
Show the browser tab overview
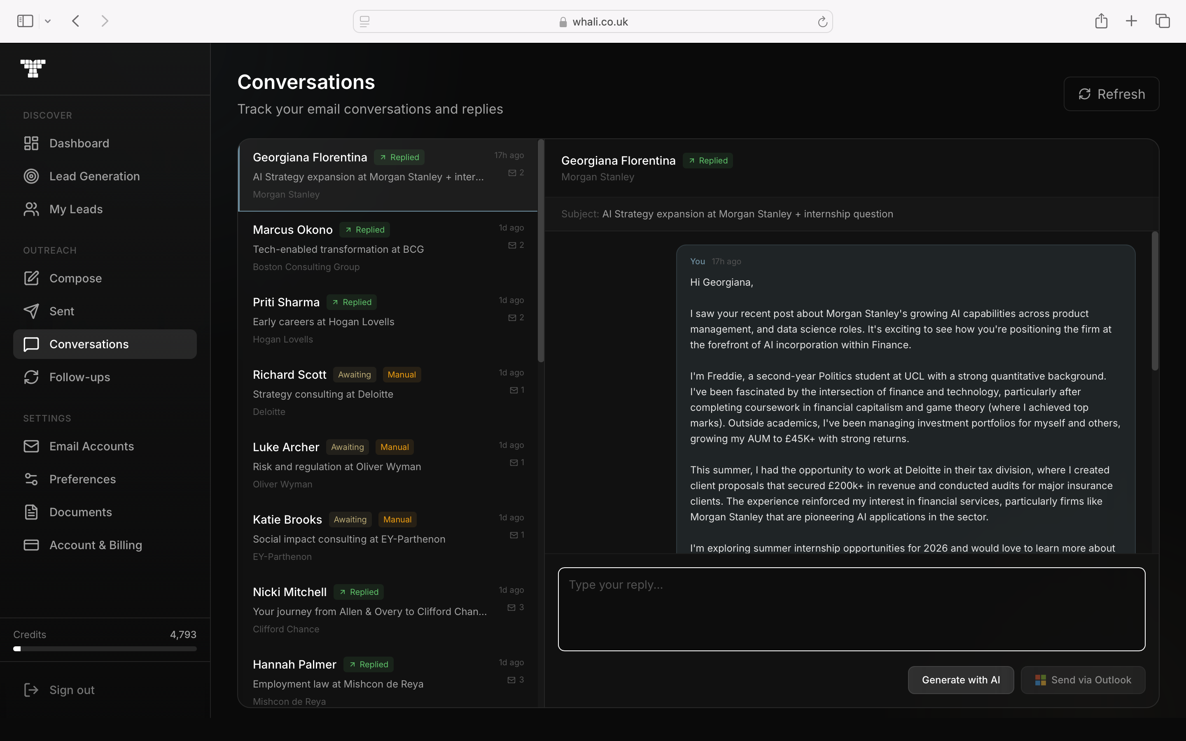[x=1163, y=21]
